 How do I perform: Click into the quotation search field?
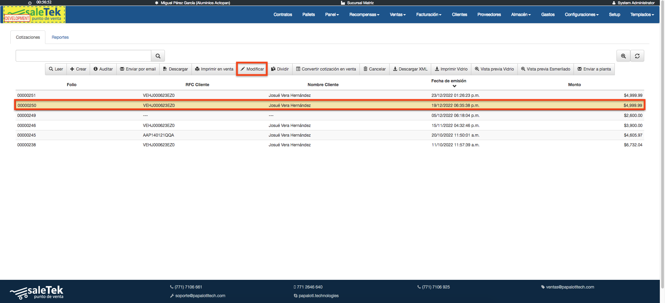click(x=83, y=56)
